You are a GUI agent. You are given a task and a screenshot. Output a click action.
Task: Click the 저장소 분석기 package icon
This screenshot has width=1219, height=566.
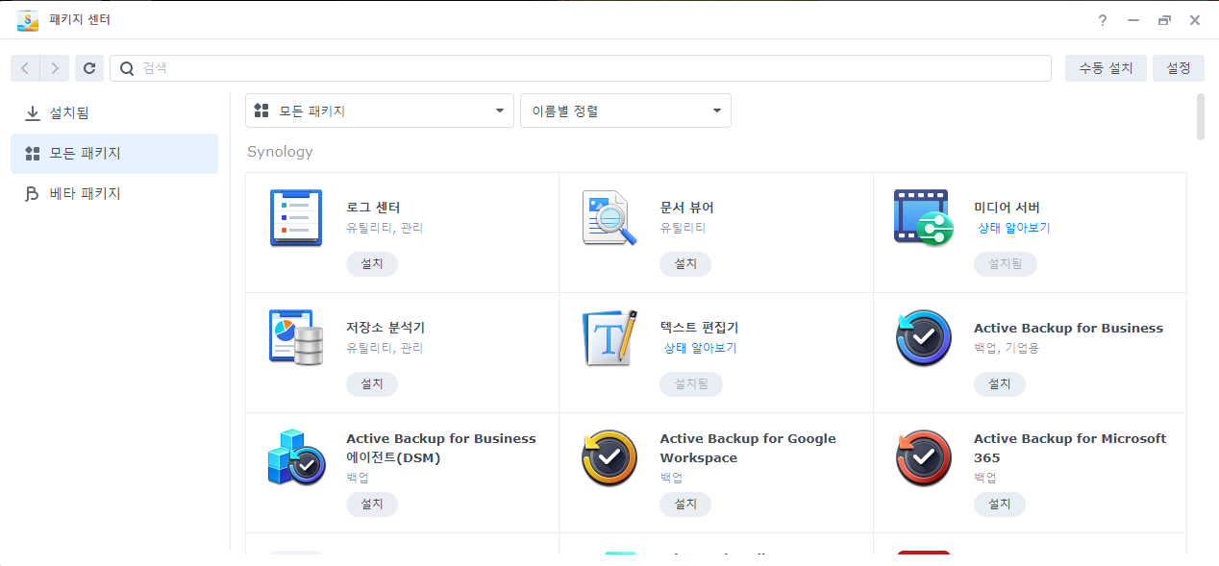pos(296,337)
